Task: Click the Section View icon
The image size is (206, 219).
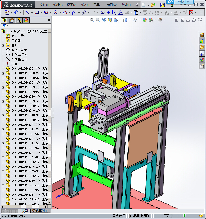Action: click(x=110, y=20)
